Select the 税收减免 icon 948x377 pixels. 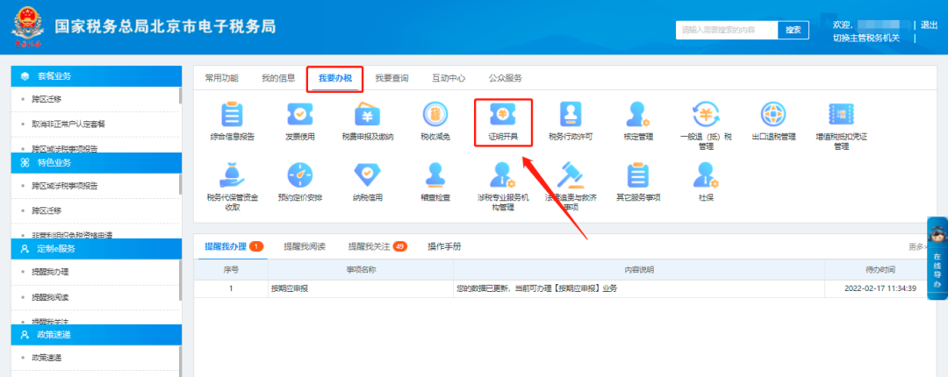click(435, 114)
